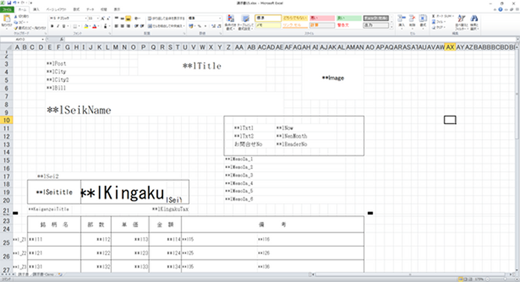520x282 pixels.
Task: Switch to the View ribbon tab
Action: (117, 9)
